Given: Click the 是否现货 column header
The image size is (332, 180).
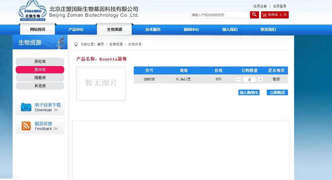Looking at the screenshot, I should [x=276, y=70].
